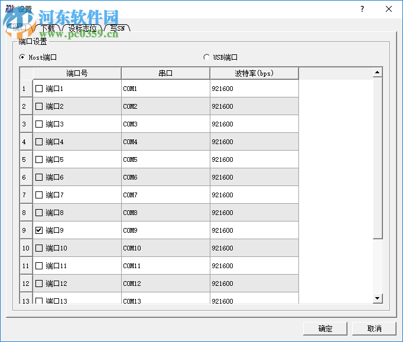Tick the 端口7 checkbox
Image resolution: width=403 pixels, height=342 pixels.
coord(39,195)
